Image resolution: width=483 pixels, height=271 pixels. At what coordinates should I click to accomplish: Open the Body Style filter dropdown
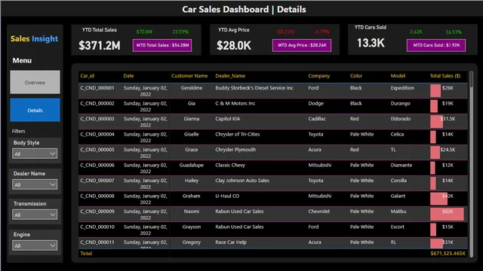tap(35, 154)
